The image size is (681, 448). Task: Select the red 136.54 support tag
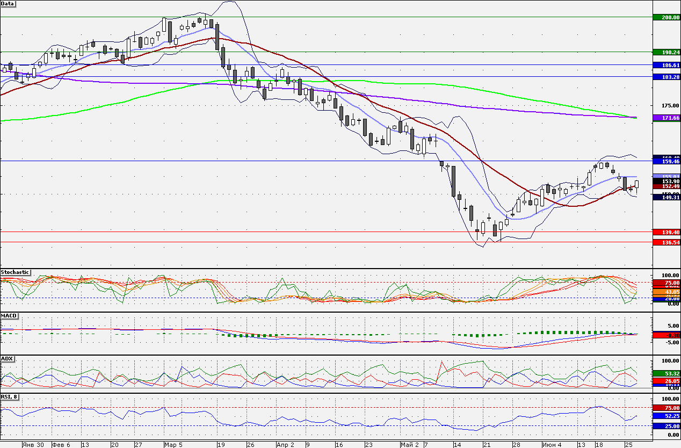[666, 242]
